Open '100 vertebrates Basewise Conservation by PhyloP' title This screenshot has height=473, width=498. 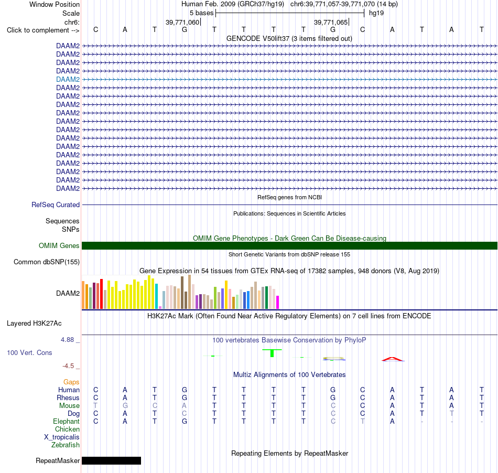click(x=289, y=340)
